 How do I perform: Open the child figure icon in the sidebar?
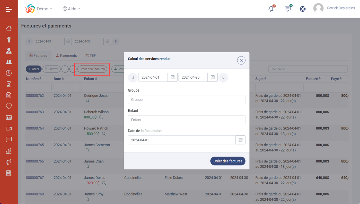point(9,39)
